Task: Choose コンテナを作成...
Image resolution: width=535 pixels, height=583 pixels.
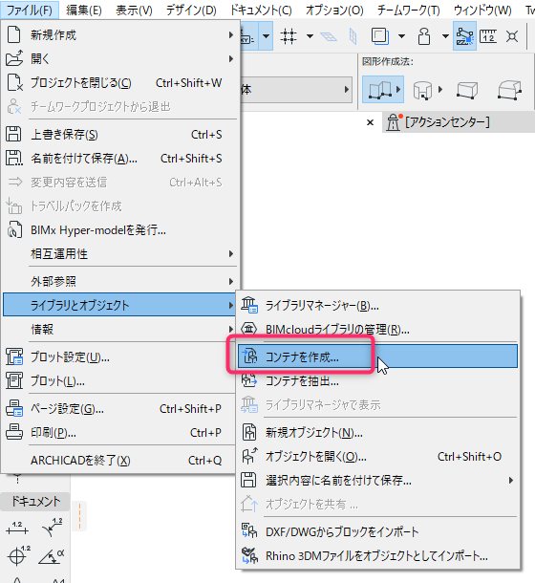Action: click(377, 356)
